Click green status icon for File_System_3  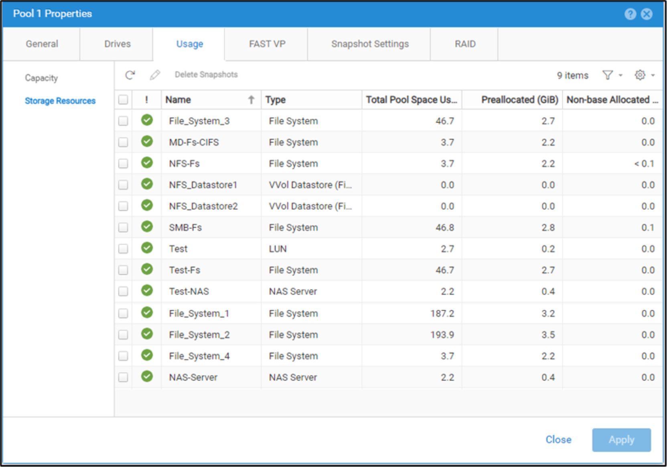(x=147, y=120)
